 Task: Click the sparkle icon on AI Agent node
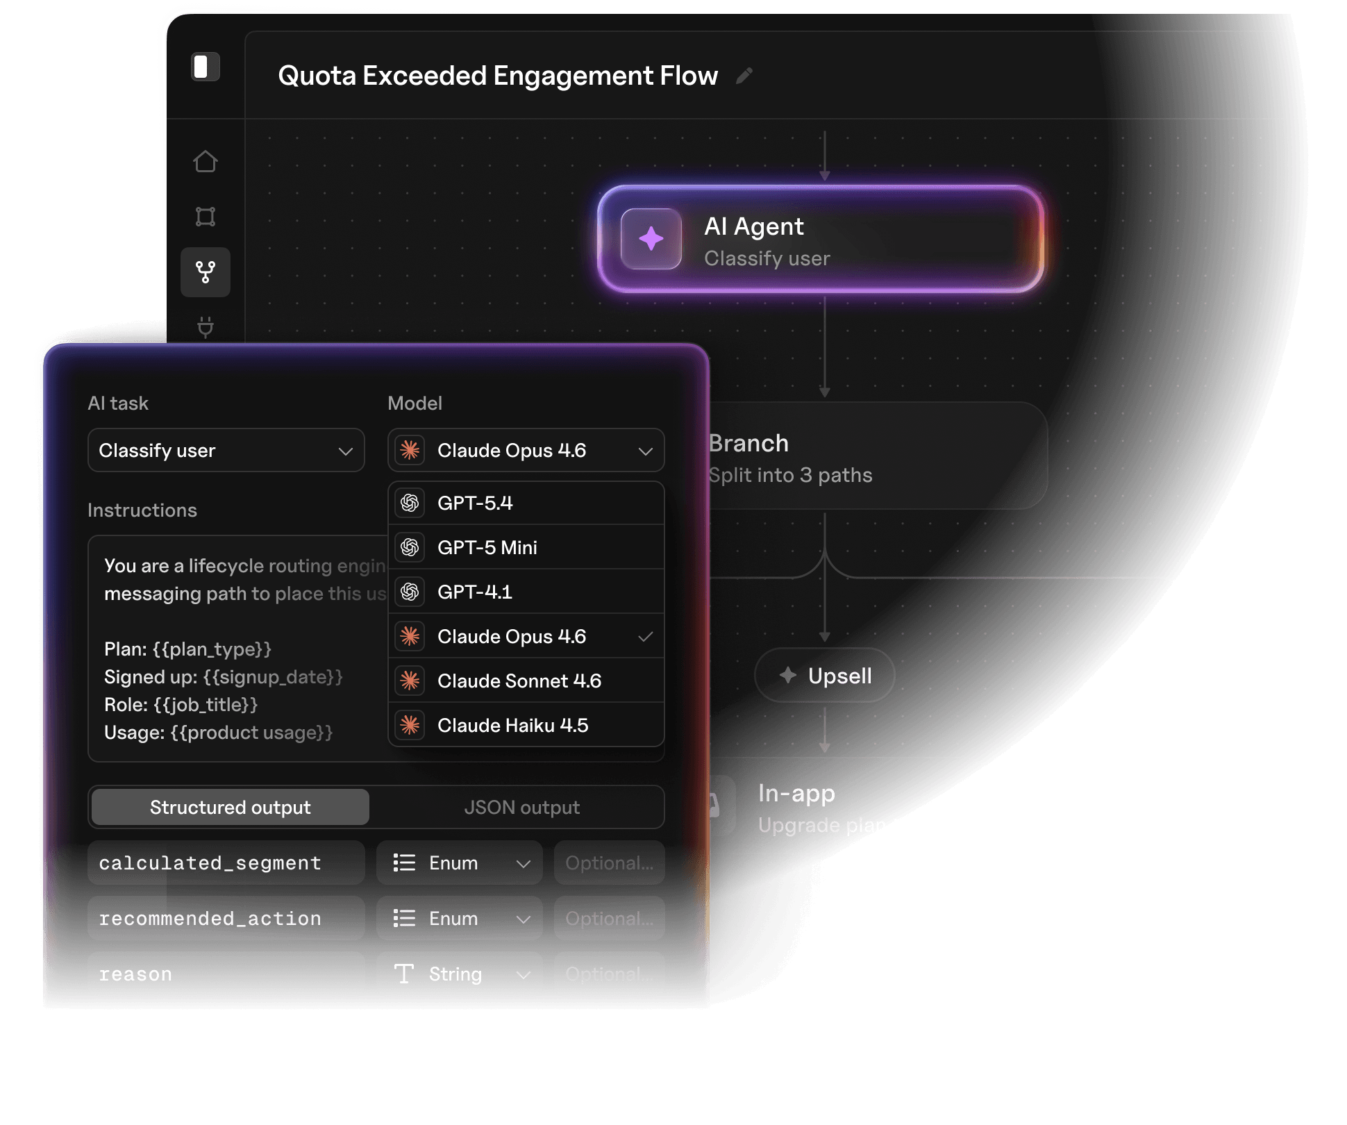pos(651,239)
